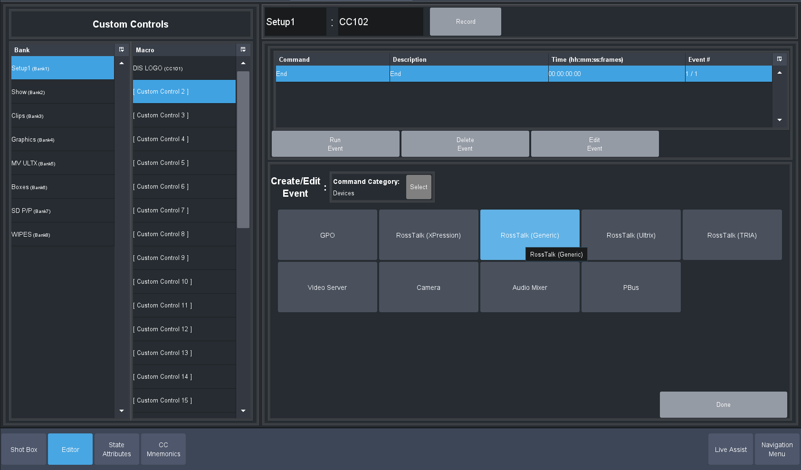Click the Macro column header menu icon
Image resolution: width=801 pixels, height=470 pixels.
click(x=243, y=49)
